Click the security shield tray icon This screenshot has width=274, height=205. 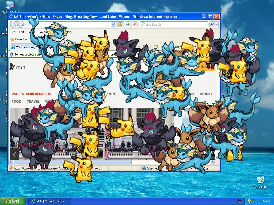[x=249, y=201]
